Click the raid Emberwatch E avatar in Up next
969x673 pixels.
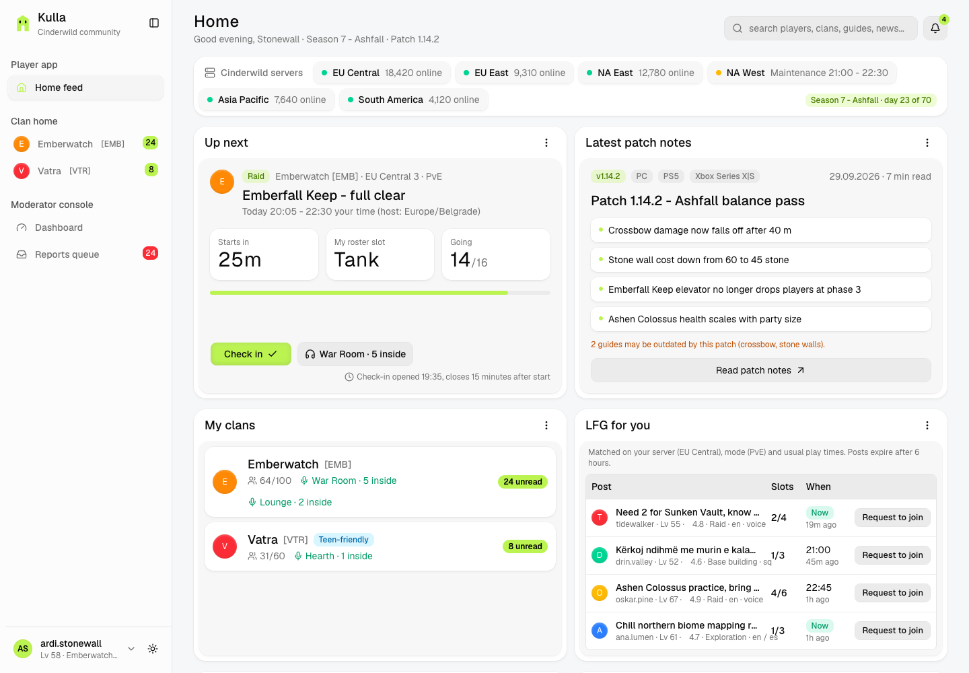(222, 182)
